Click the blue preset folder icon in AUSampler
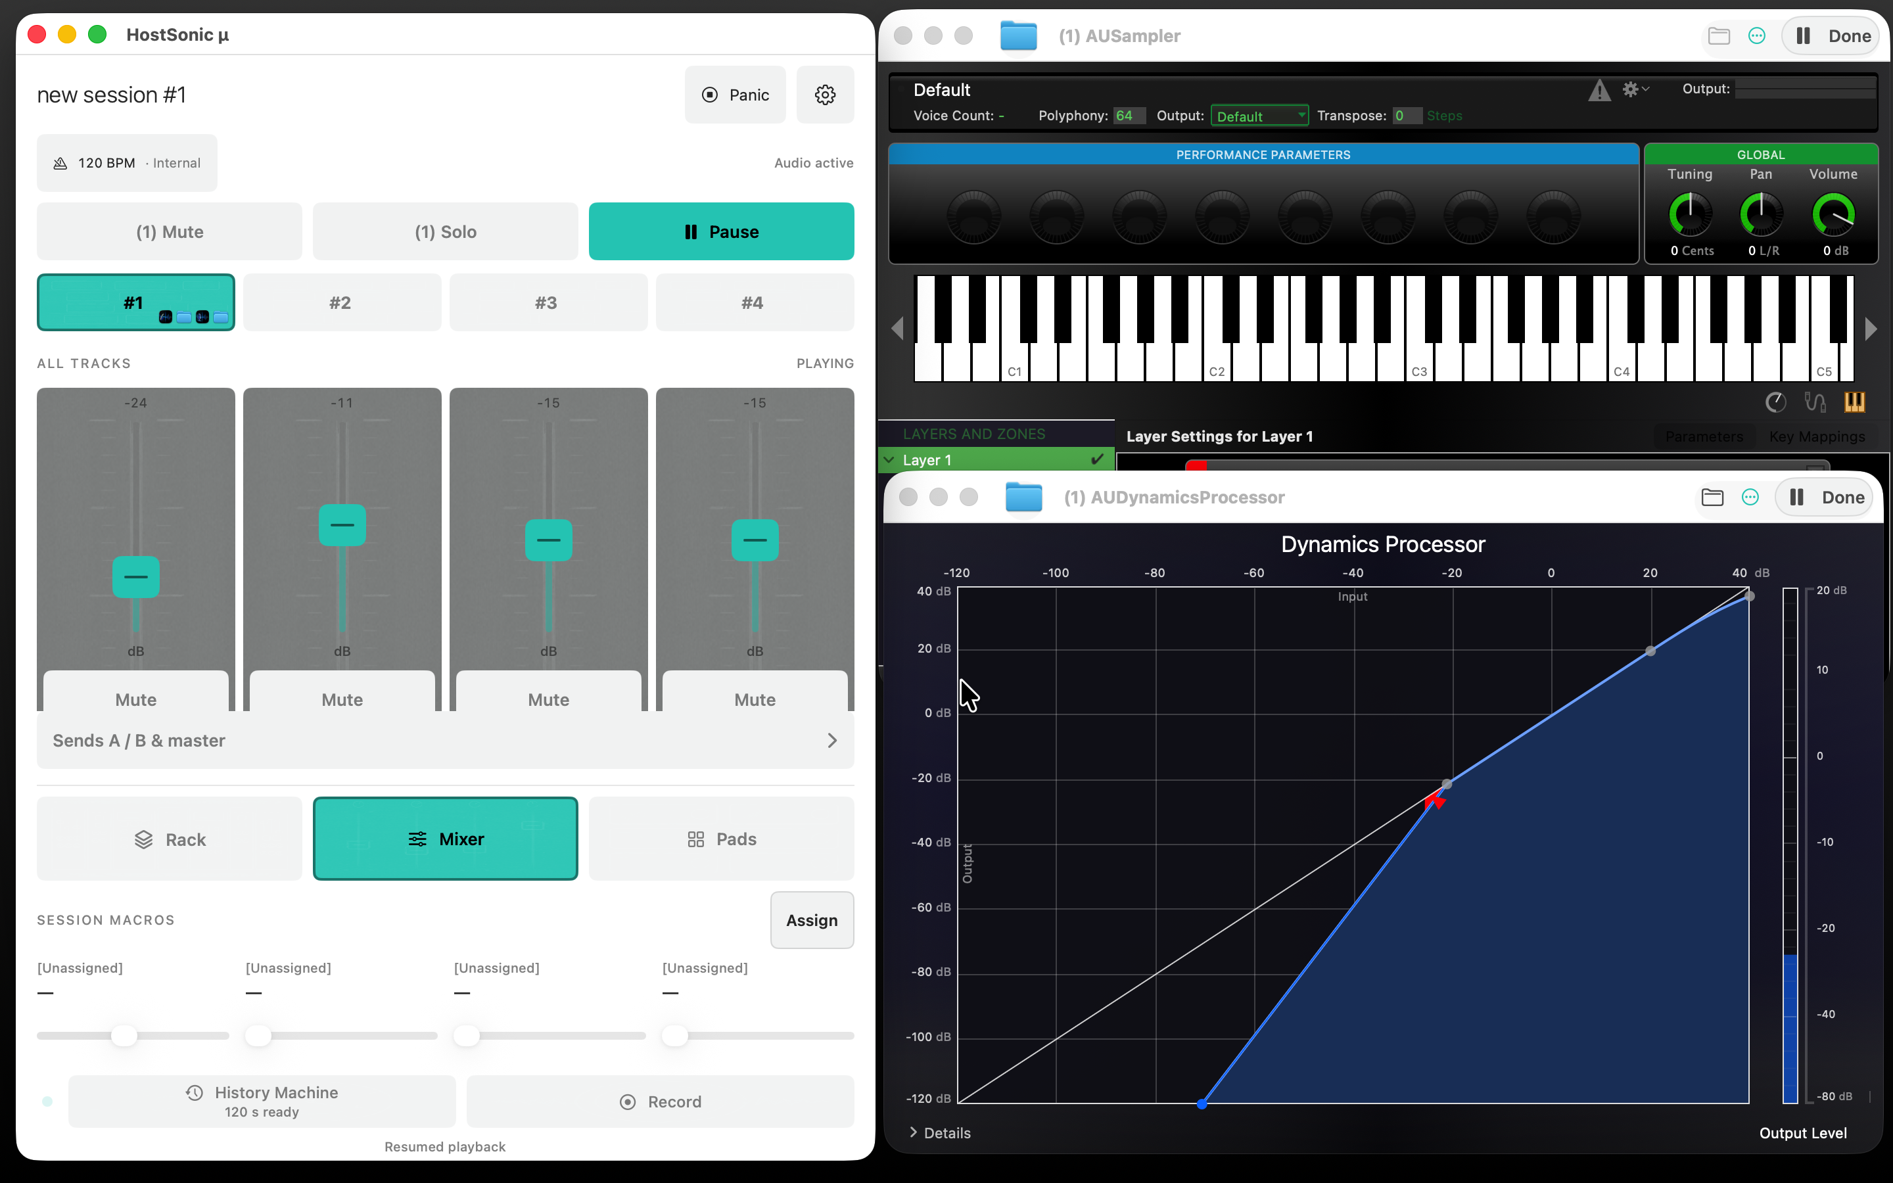Screen dimensions: 1893x1183 1018,36
